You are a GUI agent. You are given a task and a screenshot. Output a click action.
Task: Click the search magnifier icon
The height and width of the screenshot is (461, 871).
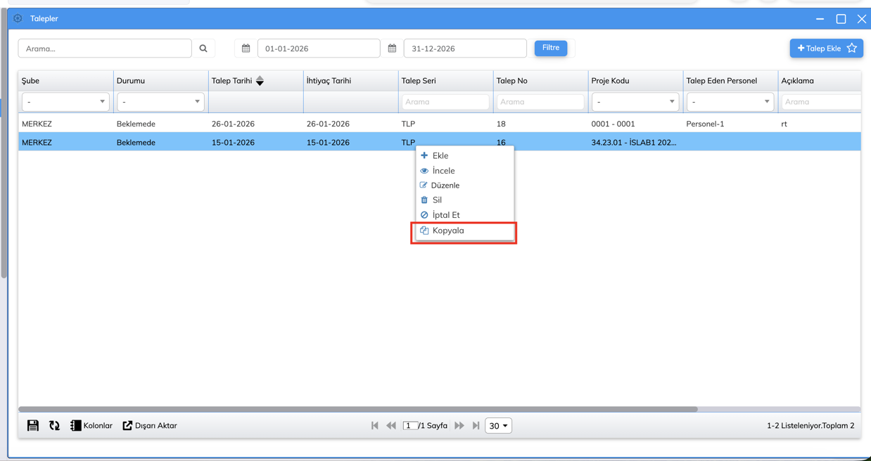pyautogui.click(x=203, y=48)
